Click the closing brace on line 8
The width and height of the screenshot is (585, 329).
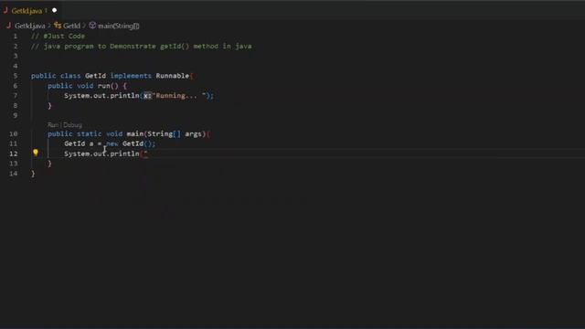tap(49, 106)
